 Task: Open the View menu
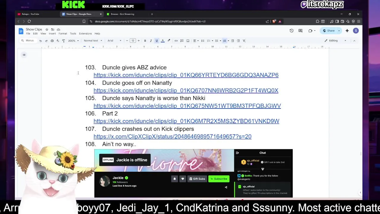point(43,34)
